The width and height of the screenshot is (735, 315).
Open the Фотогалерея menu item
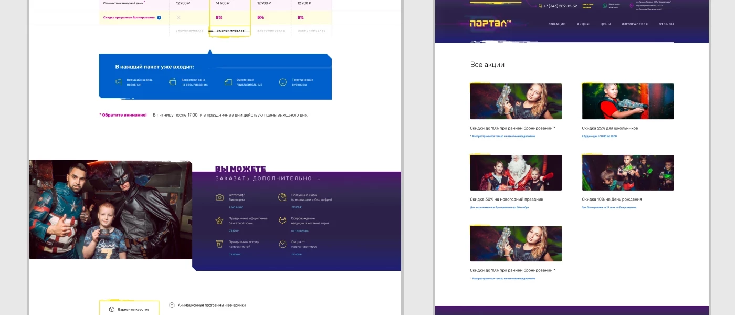coord(635,24)
